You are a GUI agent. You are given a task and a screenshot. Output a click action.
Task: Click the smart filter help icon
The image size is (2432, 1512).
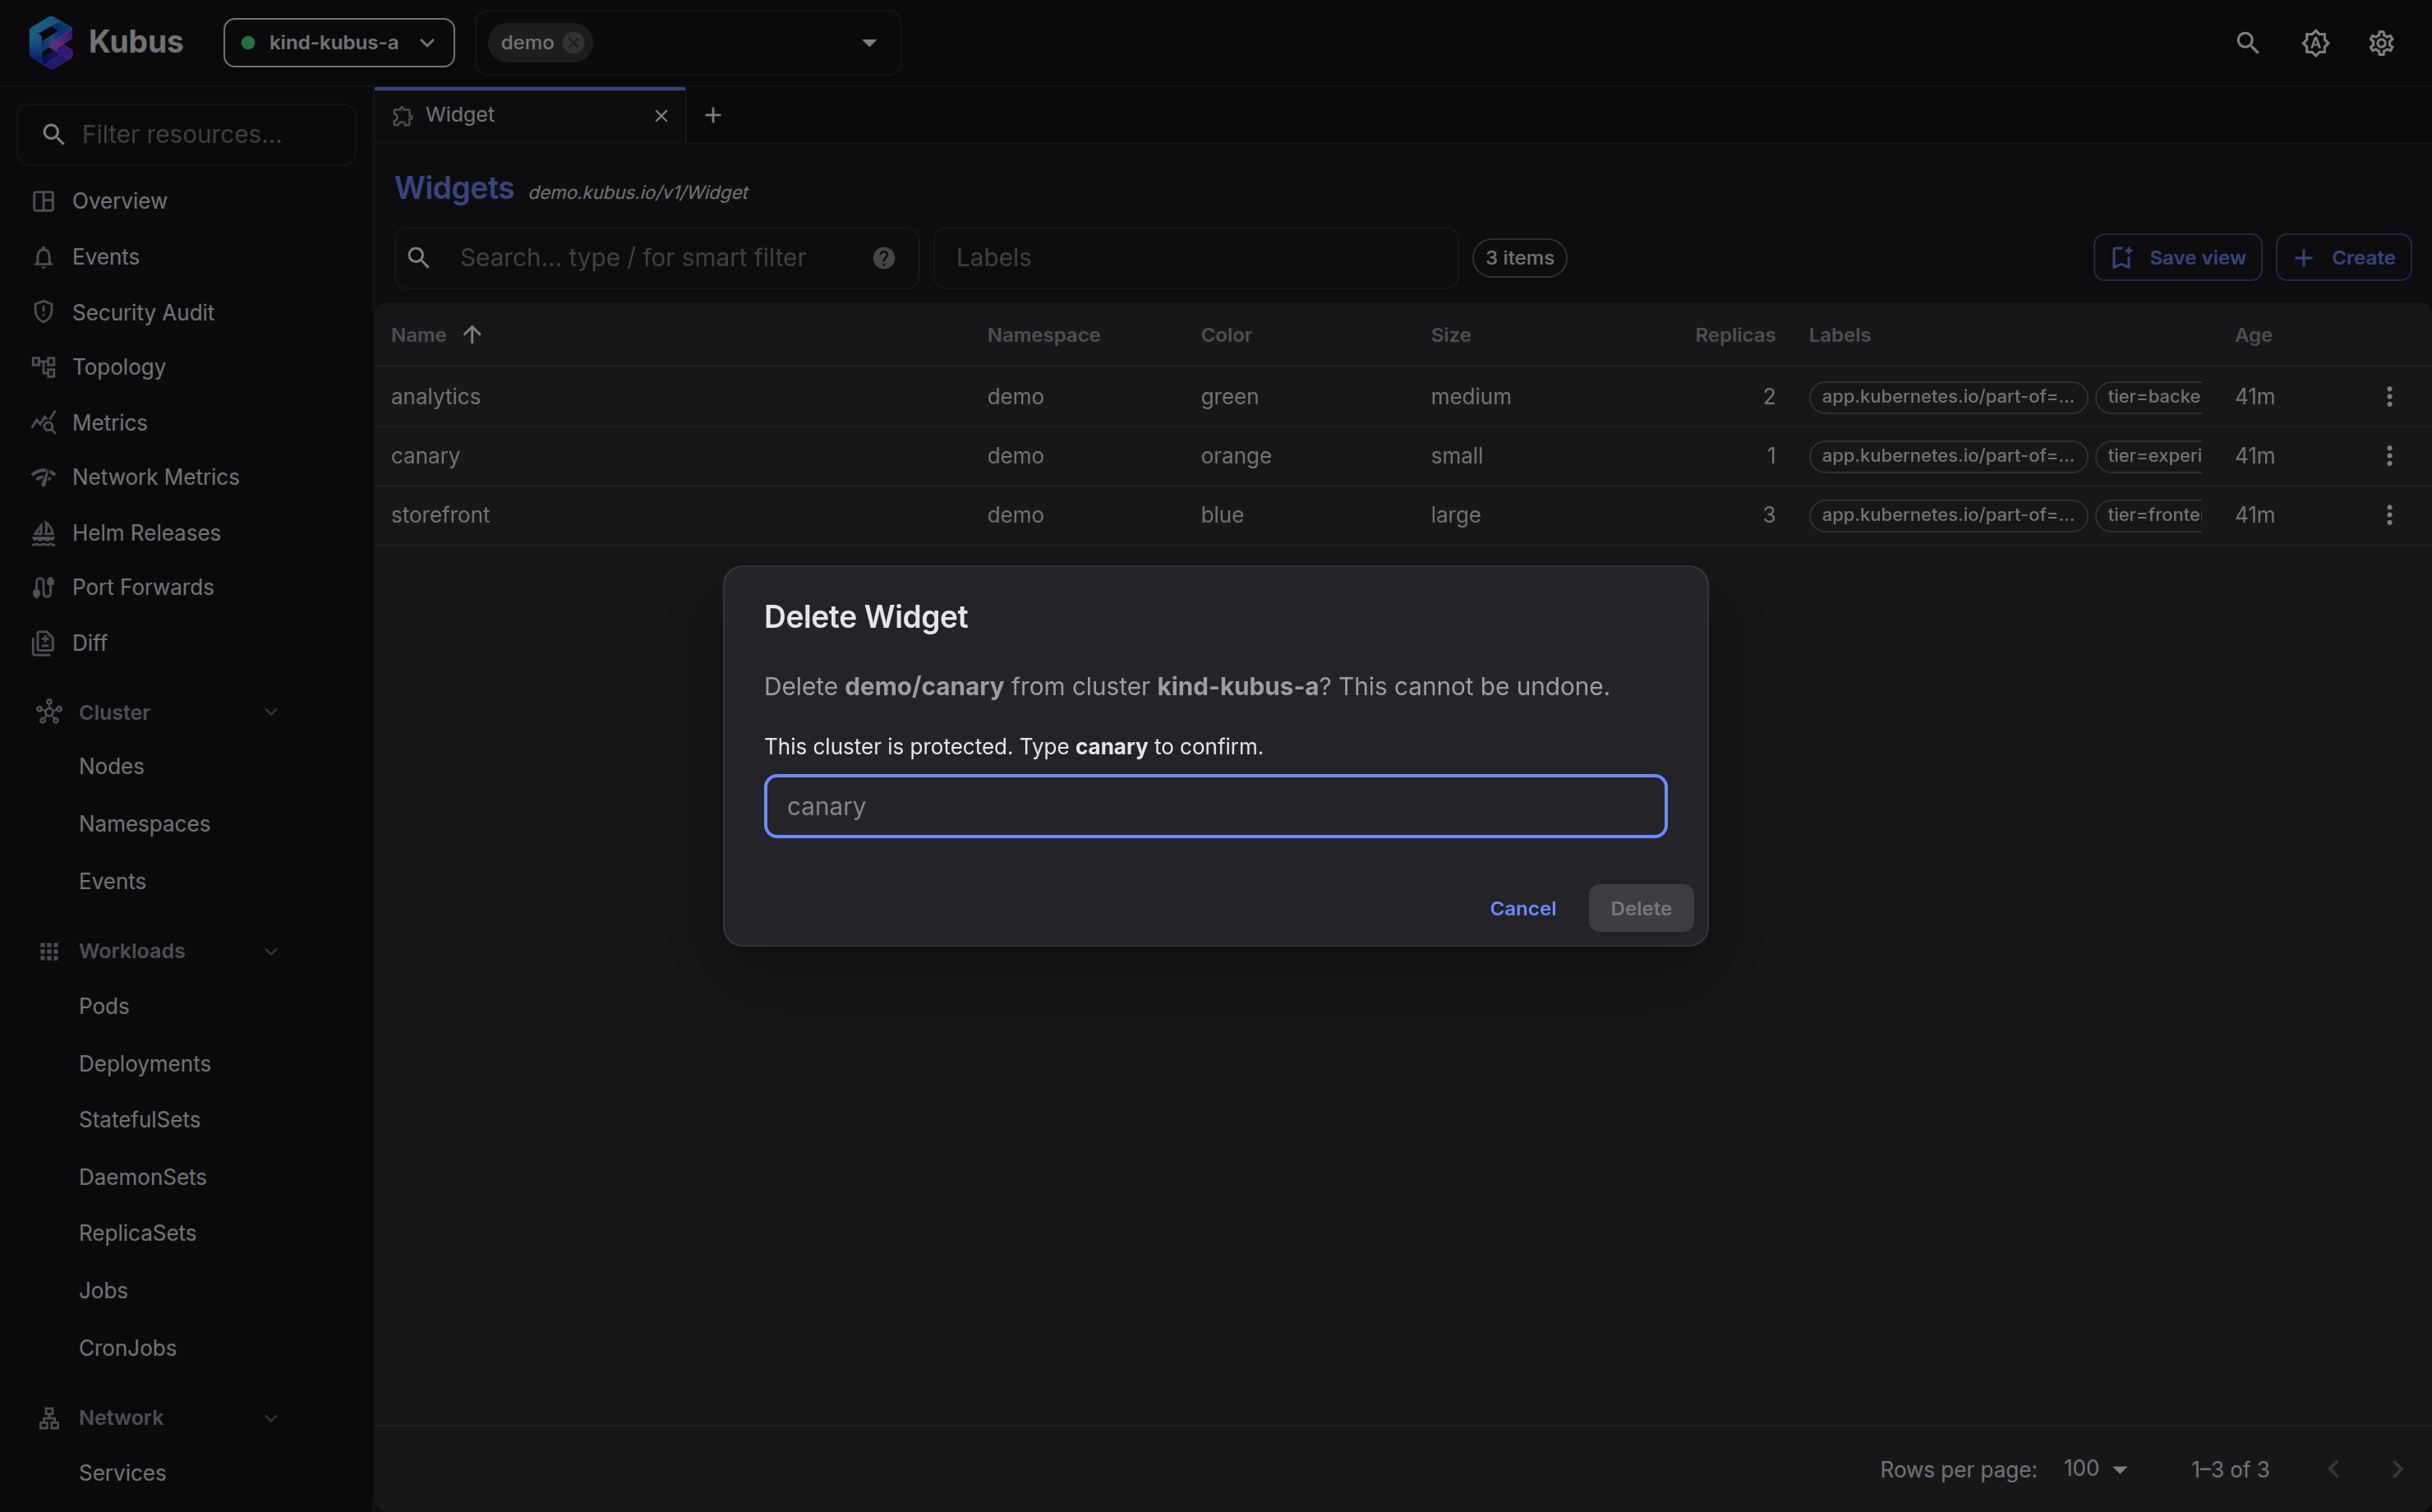pos(883,258)
